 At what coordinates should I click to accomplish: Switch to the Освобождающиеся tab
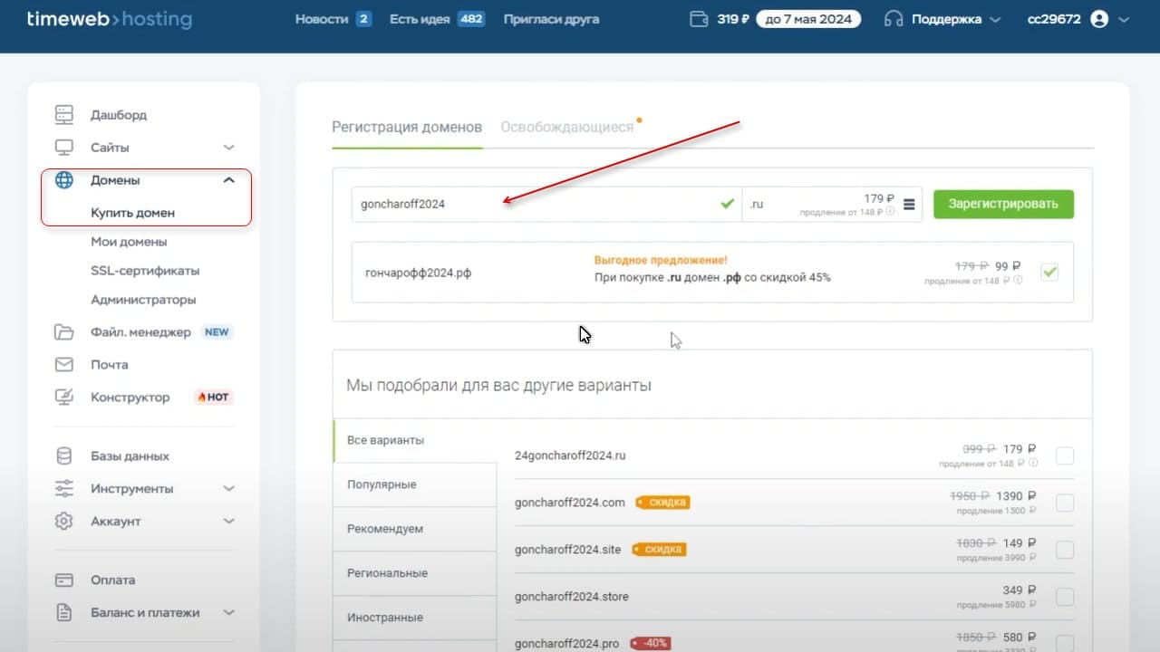[567, 127]
